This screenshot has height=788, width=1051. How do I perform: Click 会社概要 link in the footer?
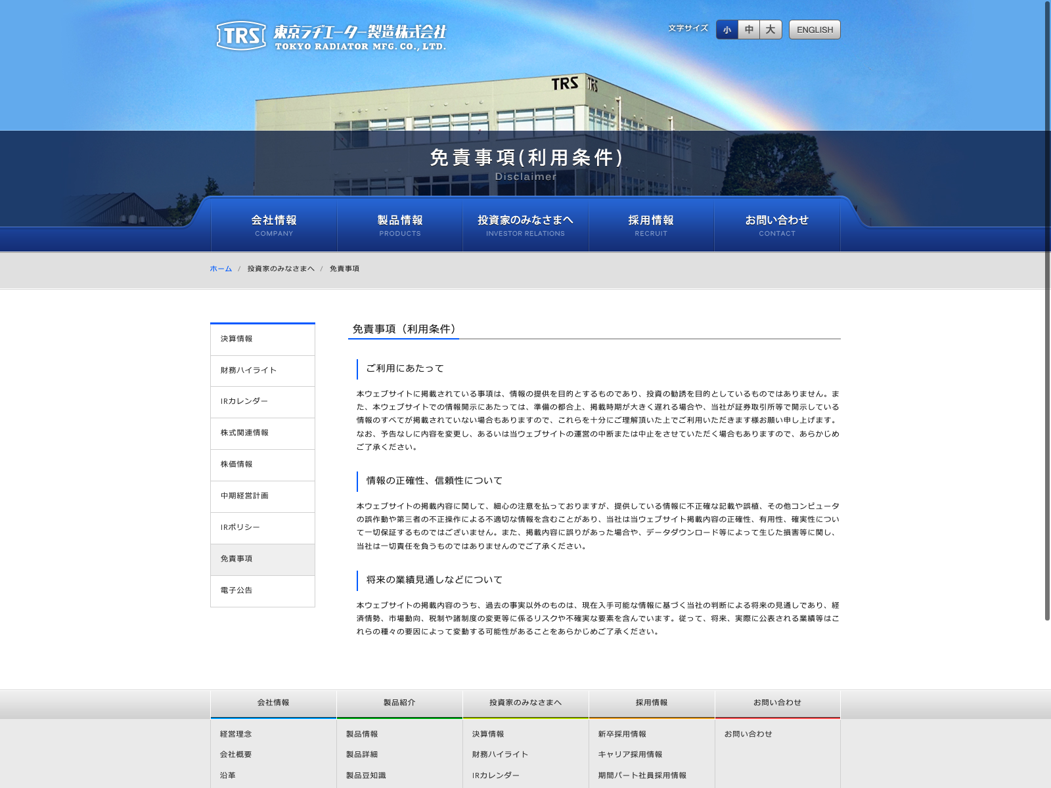pyautogui.click(x=236, y=755)
